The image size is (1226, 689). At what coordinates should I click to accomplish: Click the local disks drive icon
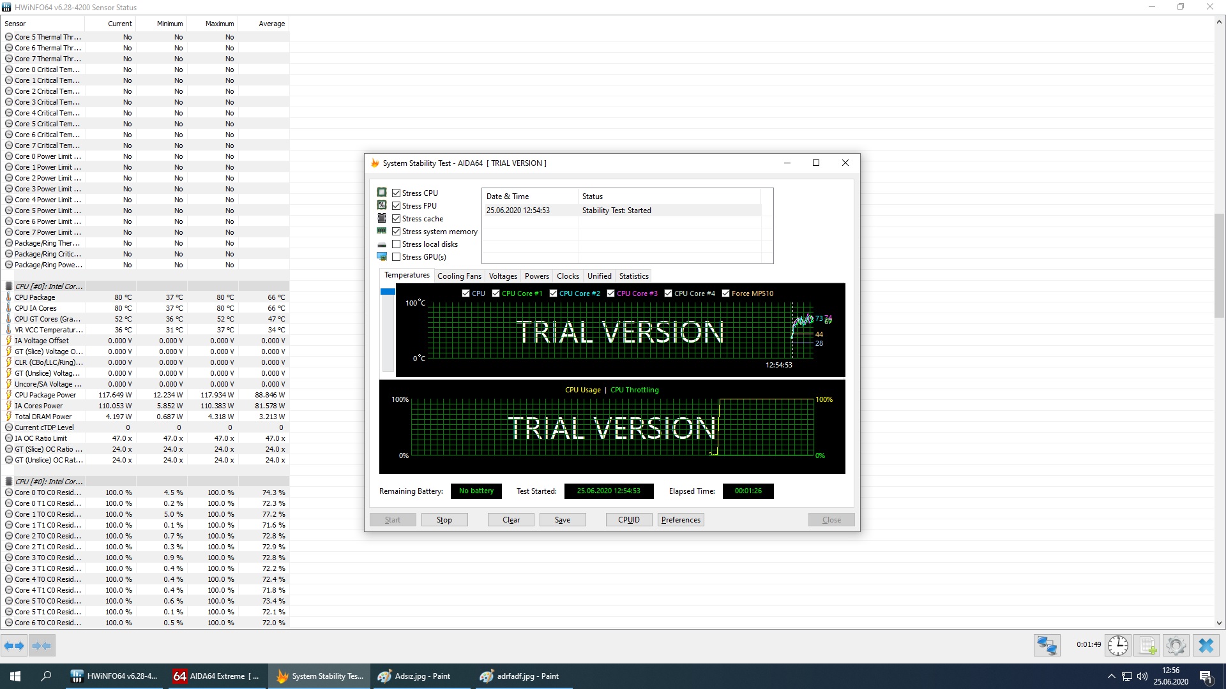[x=382, y=244]
